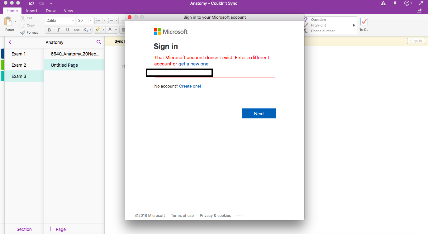
Task: Open Privacy & cookies link
Action: tap(215, 216)
